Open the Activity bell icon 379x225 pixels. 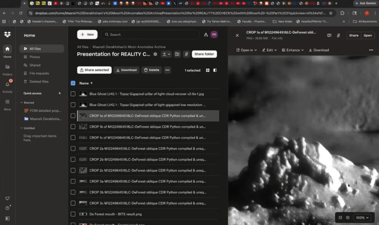[7, 84]
